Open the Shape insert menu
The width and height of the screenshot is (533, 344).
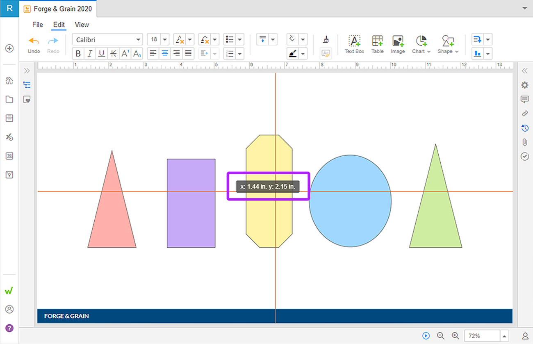pos(448,45)
